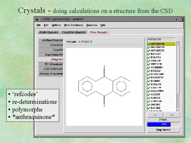The height and width of the screenshot is (143, 191).
Task: Untick the green check beside ANTQUO12
Action: 149,51
